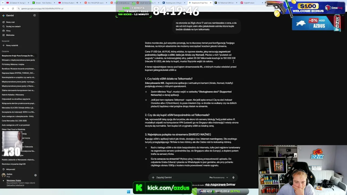The height and width of the screenshot is (195, 347).
Task: Open chat 'Dieta i Fast Food w Niedzielę'
Action: point(14,129)
